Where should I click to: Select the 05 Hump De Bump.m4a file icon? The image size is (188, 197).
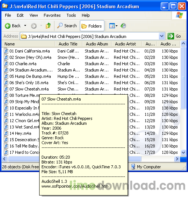(6, 76)
